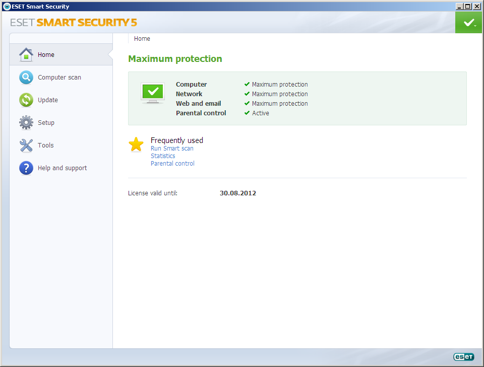The height and width of the screenshot is (367, 484).
Task: Open the Statistics link
Action: (163, 156)
